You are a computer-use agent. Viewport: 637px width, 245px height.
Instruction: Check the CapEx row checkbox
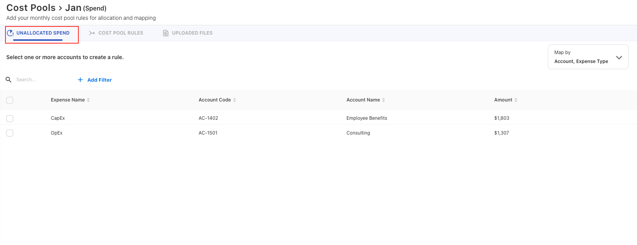click(10, 118)
